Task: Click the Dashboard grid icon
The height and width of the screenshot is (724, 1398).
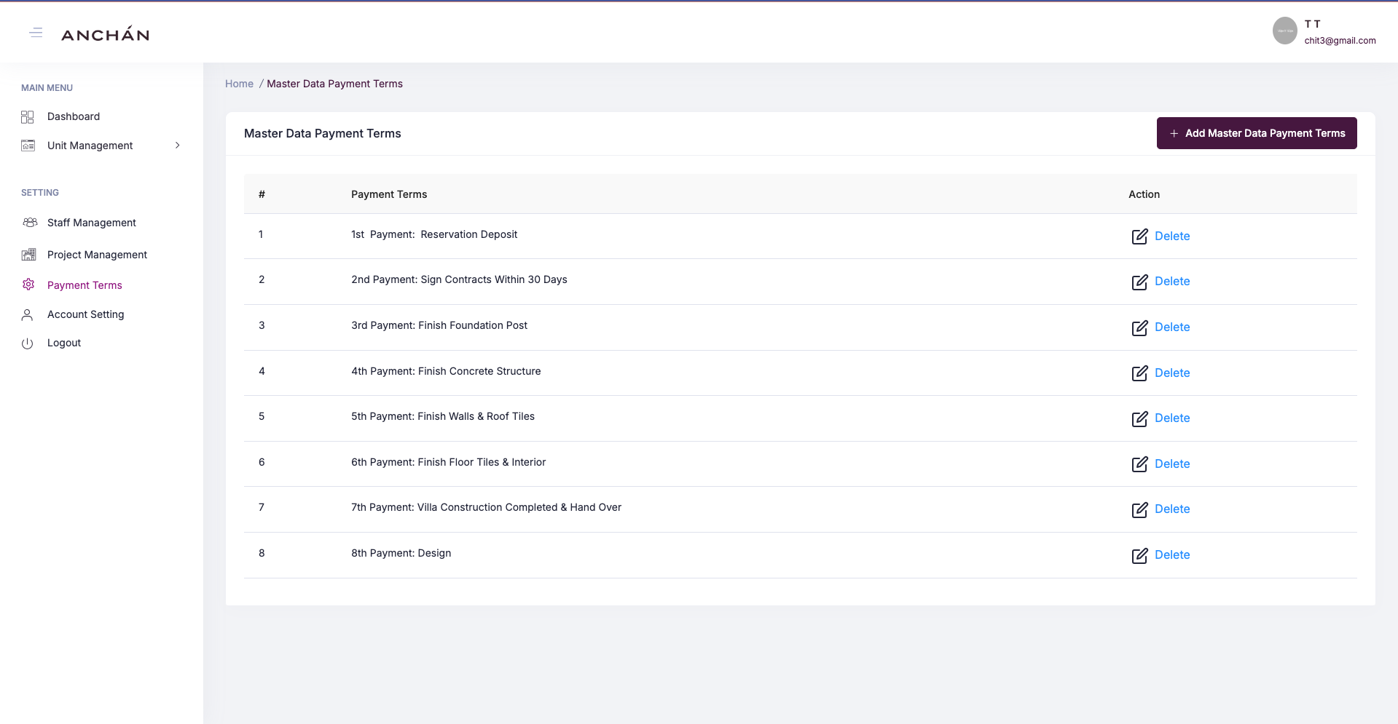Action: [28, 116]
